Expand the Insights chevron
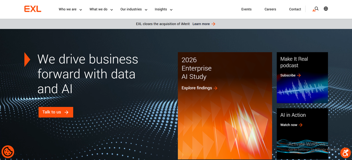 click(171, 10)
